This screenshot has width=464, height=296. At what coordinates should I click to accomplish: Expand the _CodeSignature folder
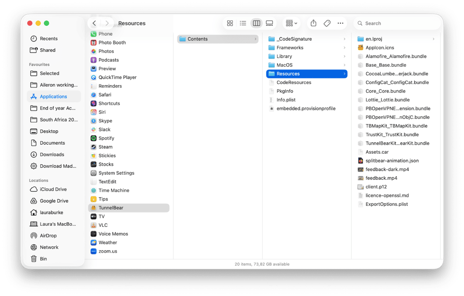pos(345,39)
